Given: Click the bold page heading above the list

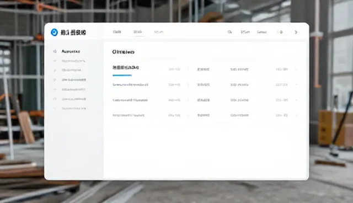Looking at the screenshot, I should [x=124, y=52].
